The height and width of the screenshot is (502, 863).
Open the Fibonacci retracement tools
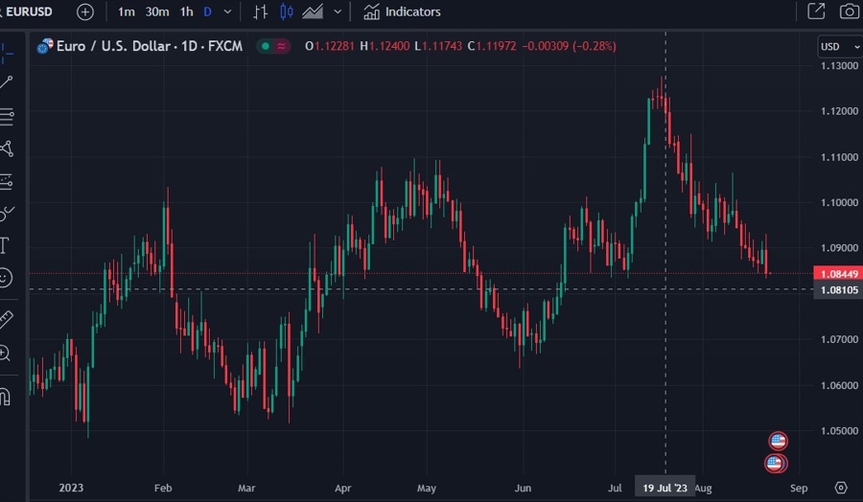7,117
